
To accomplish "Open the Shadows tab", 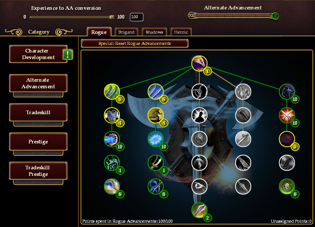I will (154, 32).
